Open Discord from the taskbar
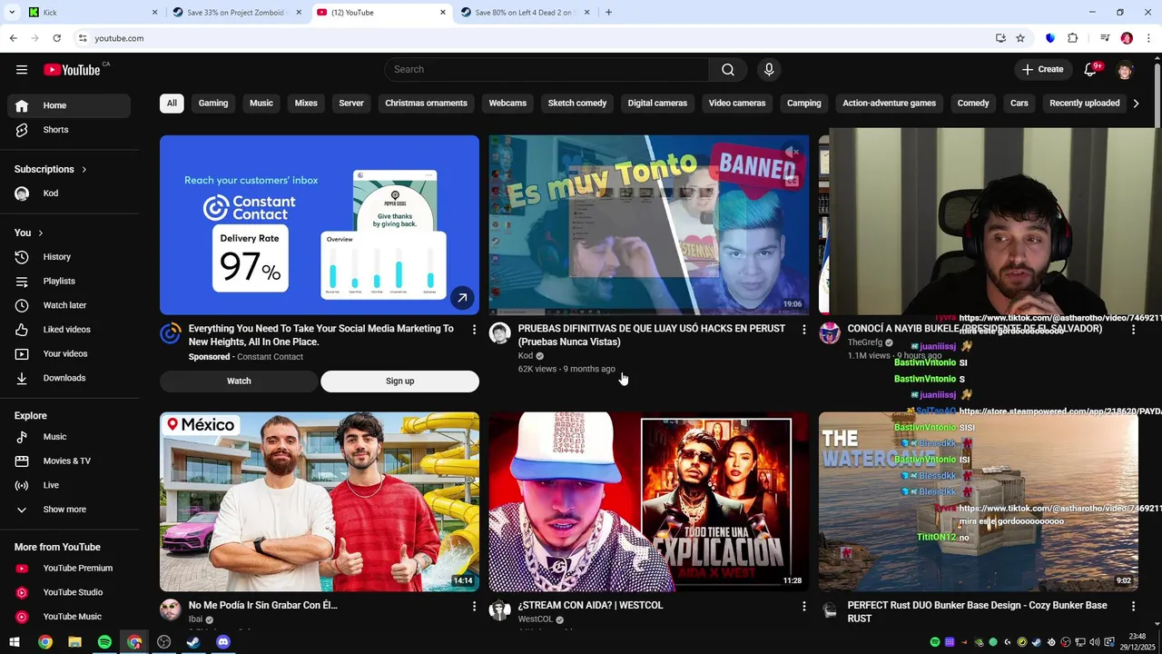This screenshot has height=654, width=1162. point(223,642)
